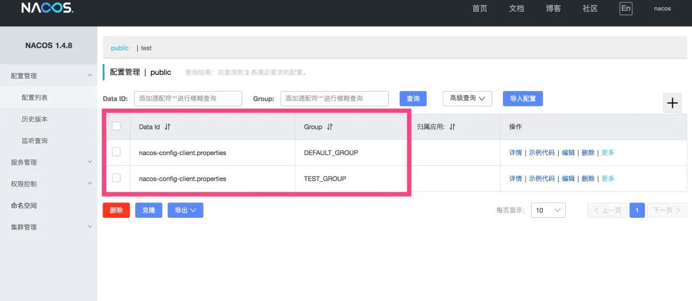
Task: Click the 克隆 button
Action: coord(149,211)
